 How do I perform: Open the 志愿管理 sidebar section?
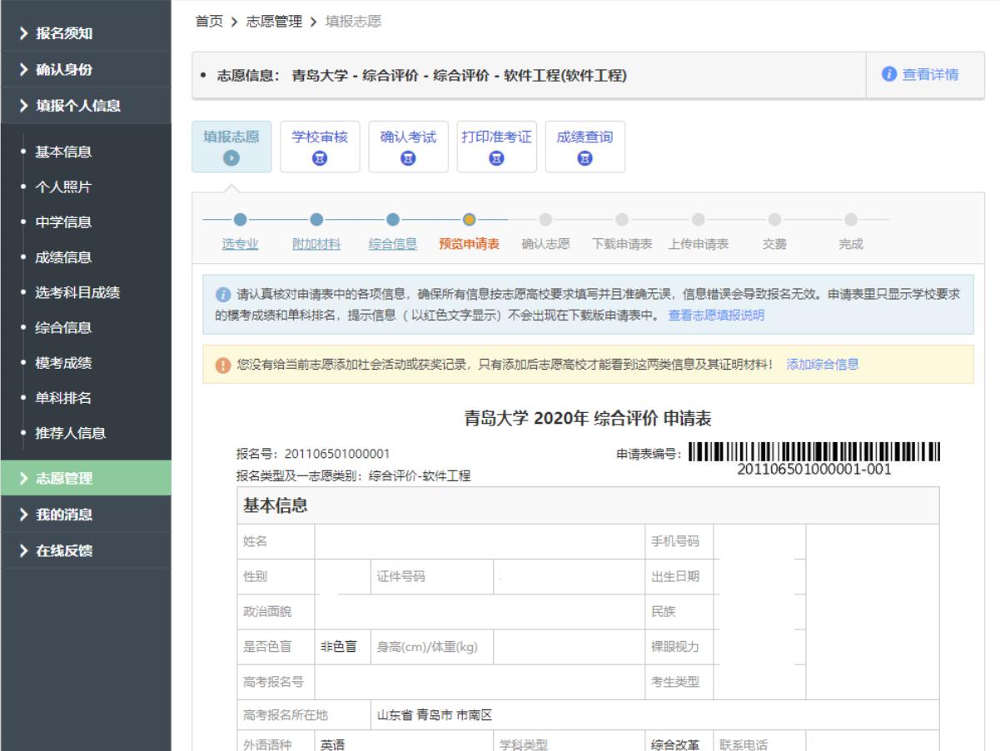(x=86, y=478)
